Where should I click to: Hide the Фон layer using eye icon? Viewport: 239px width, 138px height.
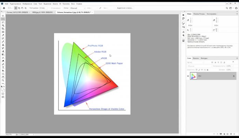188,76
